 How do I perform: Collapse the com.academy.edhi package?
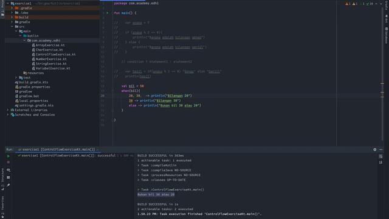pyautogui.click(x=24, y=41)
